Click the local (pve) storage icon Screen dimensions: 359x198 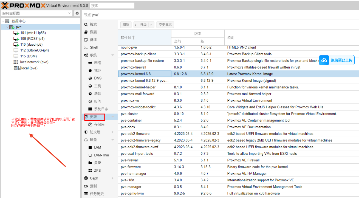pyautogui.click(x=16, y=68)
